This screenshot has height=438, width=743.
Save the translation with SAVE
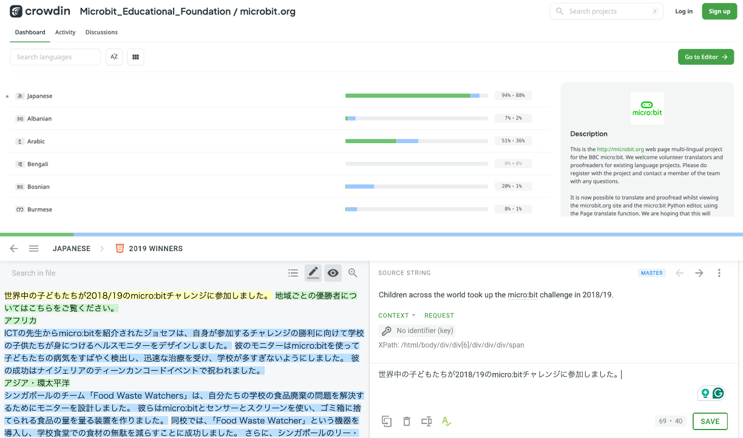point(710,421)
